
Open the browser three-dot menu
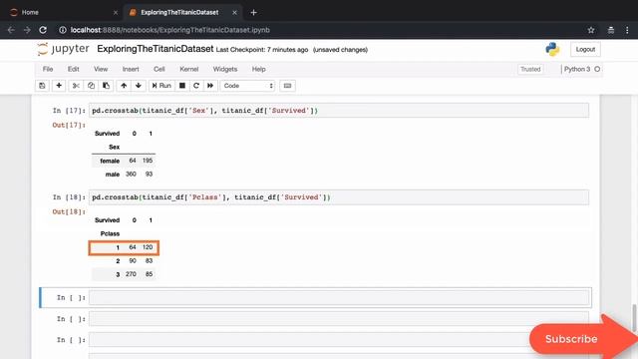[x=627, y=30]
